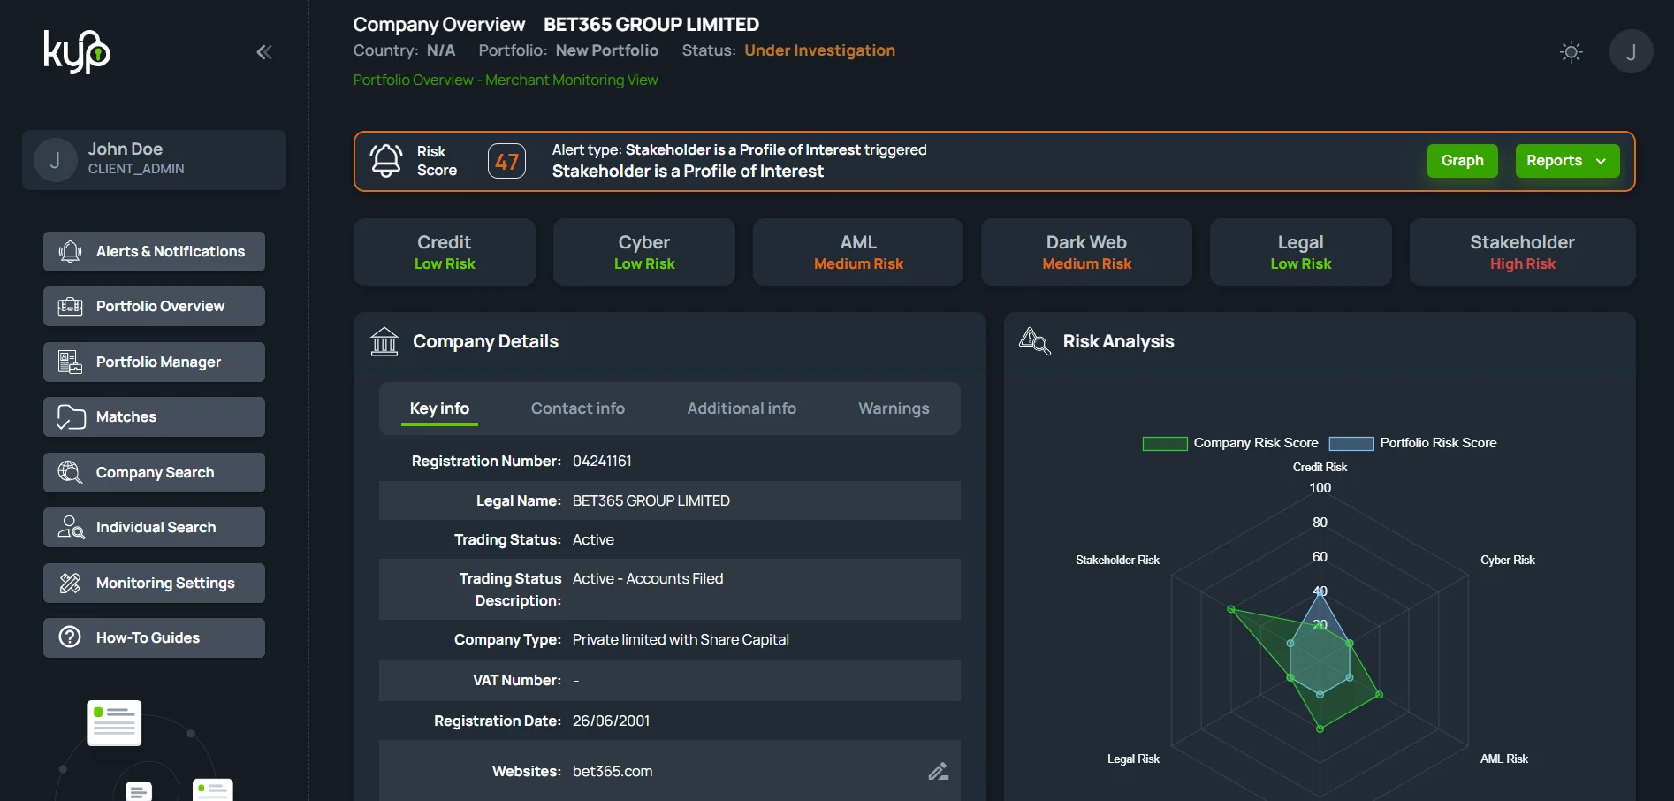
Task: Click the website value bet365.com
Action: (x=613, y=772)
